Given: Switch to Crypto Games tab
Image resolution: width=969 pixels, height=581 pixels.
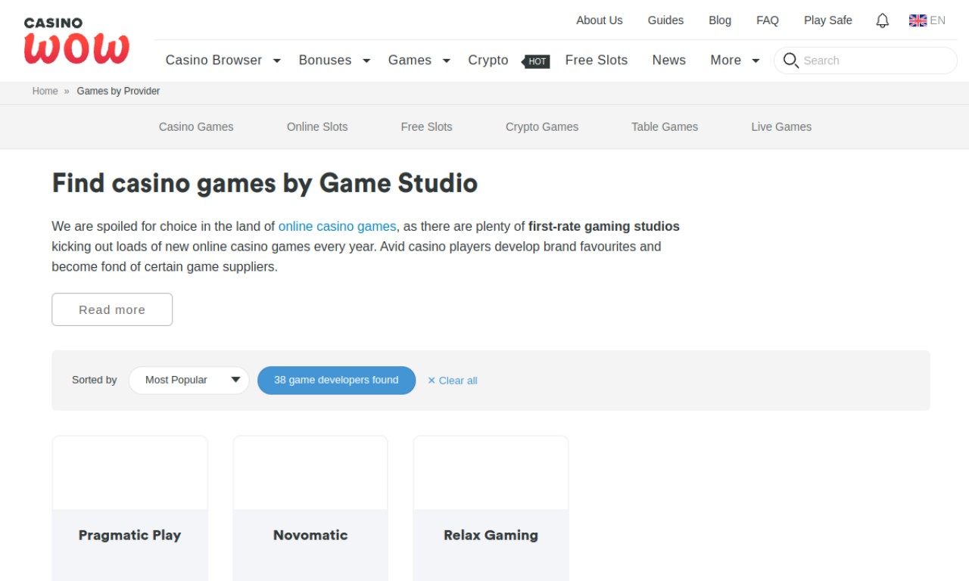Looking at the screenshot, I should 542,127.
